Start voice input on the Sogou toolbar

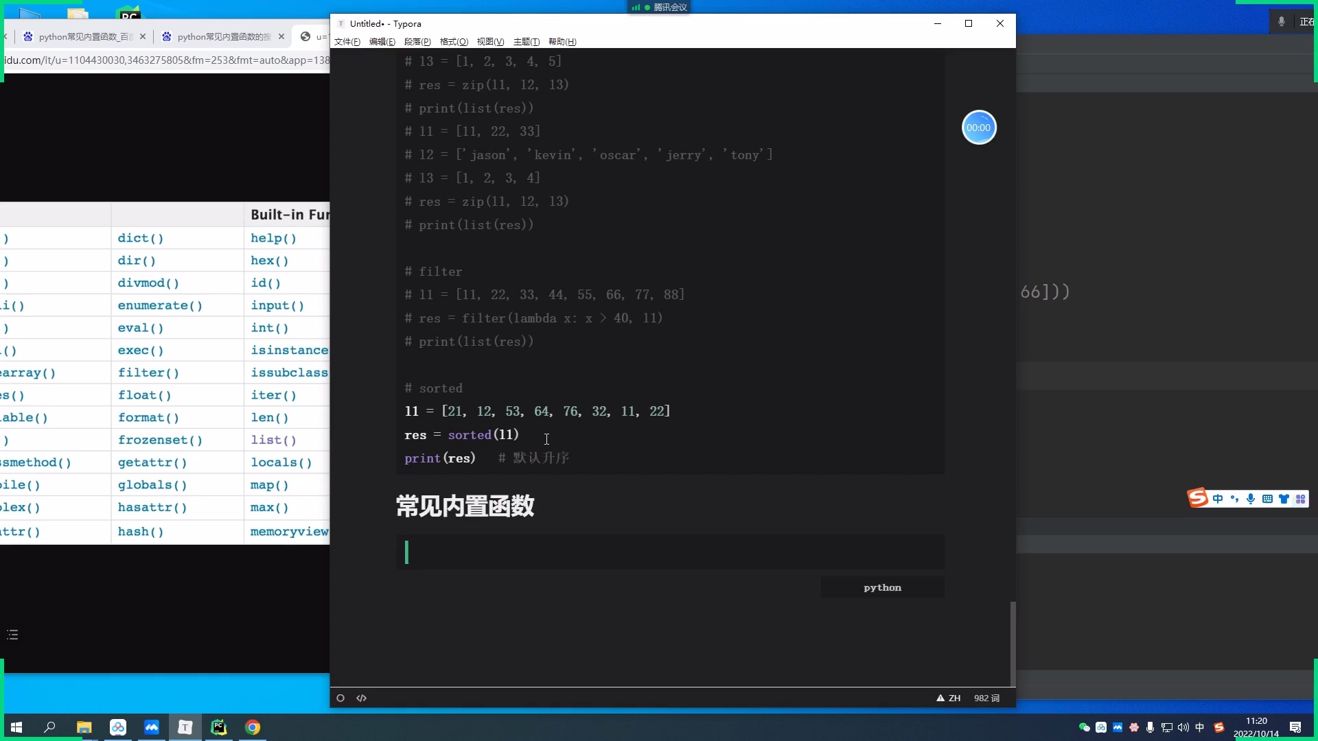pos(1250,499)
